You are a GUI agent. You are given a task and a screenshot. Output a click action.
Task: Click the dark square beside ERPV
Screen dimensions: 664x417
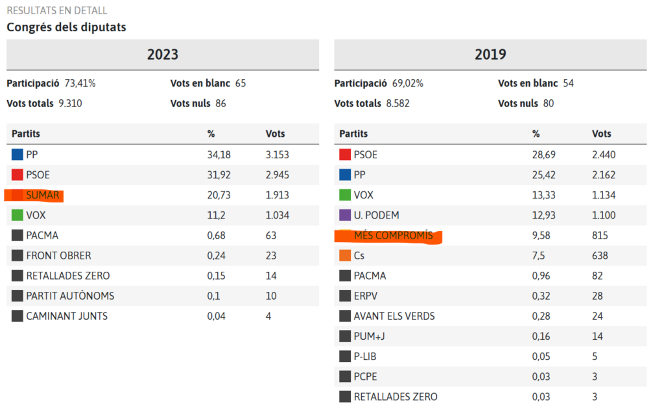345,296
